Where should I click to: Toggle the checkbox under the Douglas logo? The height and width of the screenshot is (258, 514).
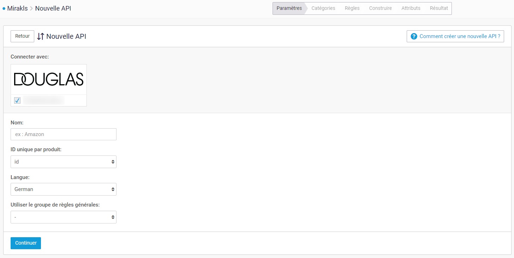pos(17,101)
